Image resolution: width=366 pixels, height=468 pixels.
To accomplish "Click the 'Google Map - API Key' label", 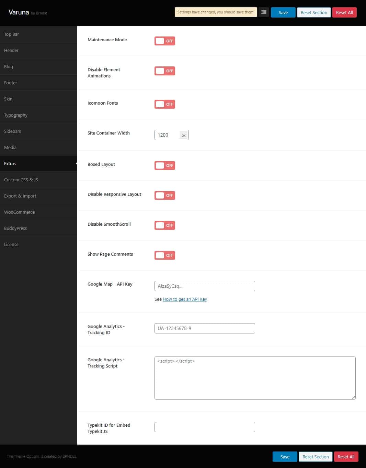I will click(110, 284).
